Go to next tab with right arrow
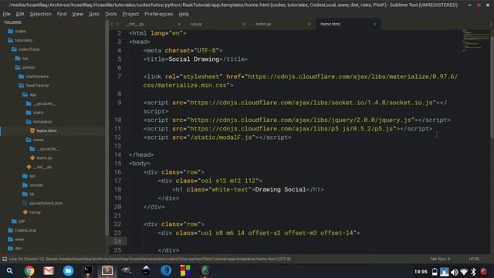The width and height of the screenshot is (494, 278). 117,24
